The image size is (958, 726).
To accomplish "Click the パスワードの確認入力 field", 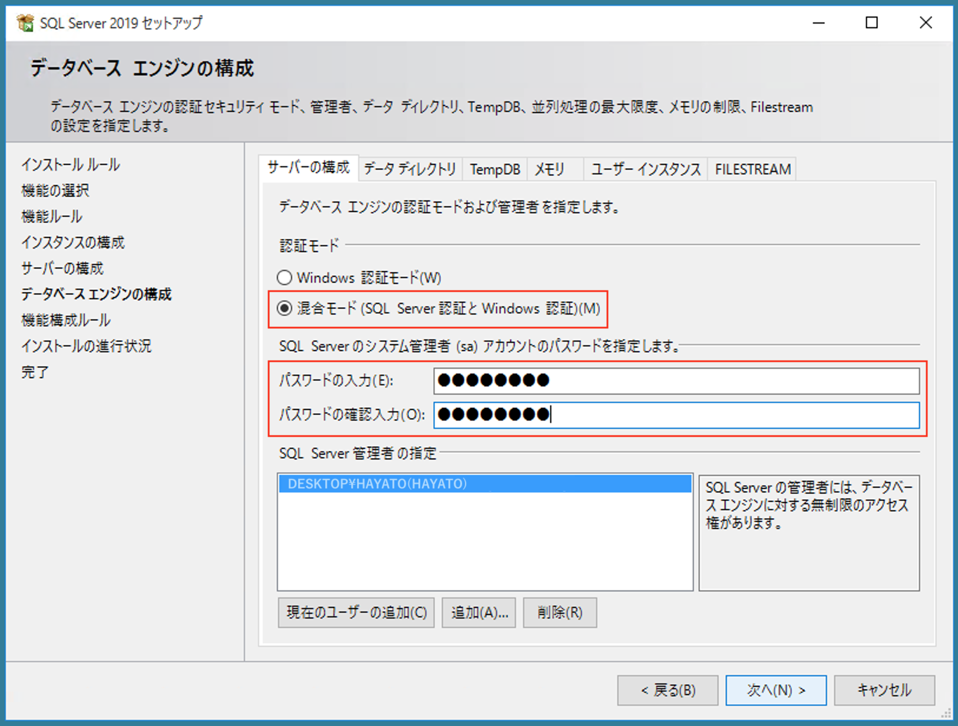I will tap(676, 415).
